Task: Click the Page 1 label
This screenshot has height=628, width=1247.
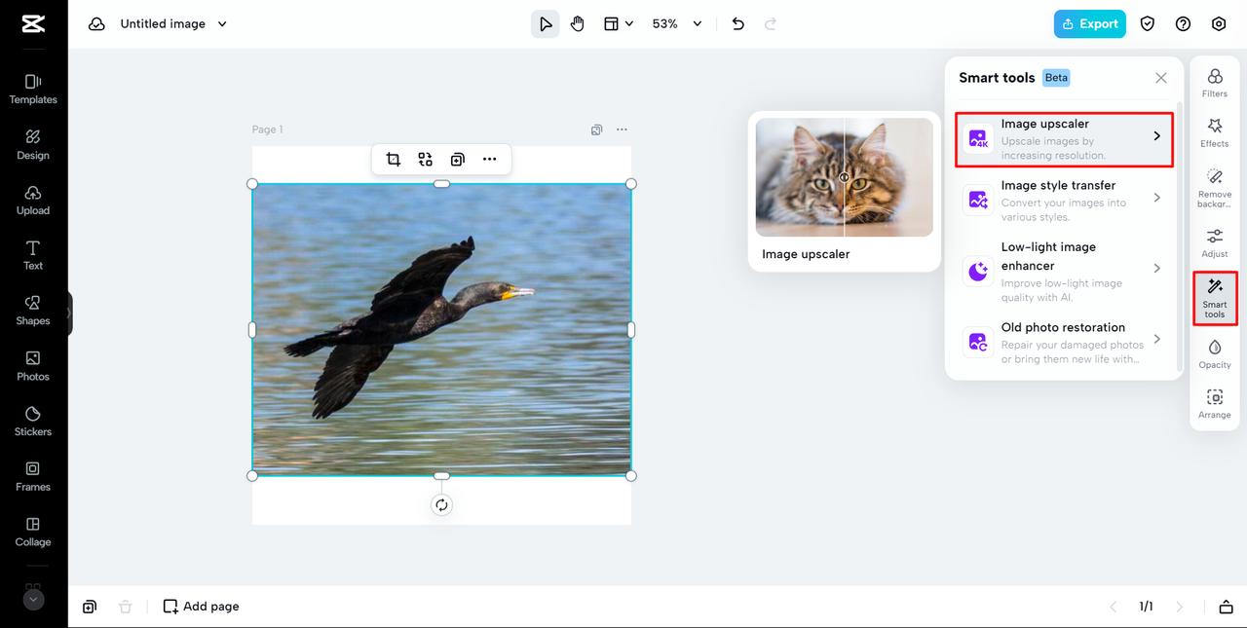Action: [268, 129]
